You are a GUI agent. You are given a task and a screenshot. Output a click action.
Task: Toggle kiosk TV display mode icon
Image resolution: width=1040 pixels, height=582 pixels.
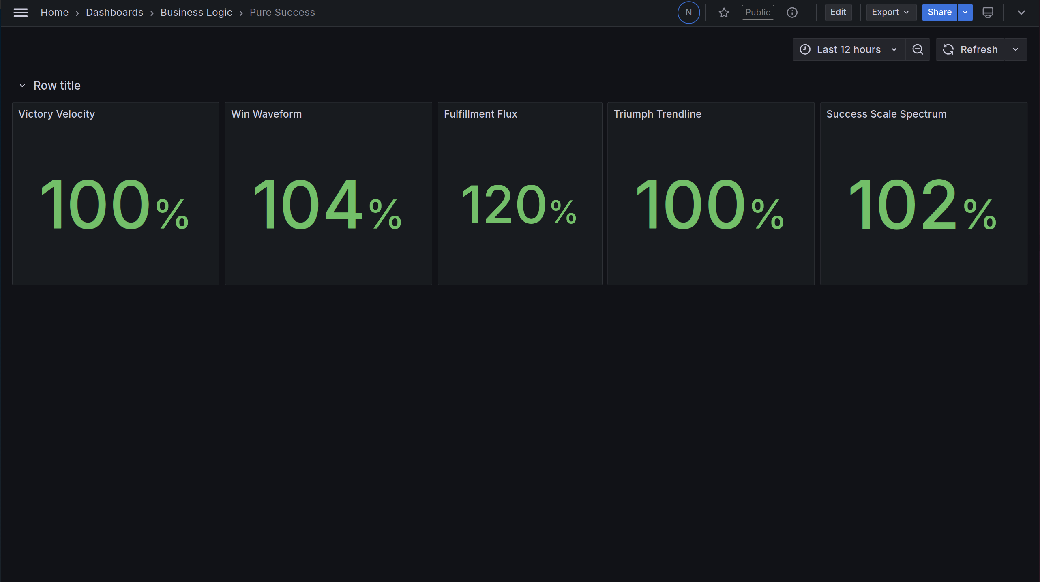click(x=988, y=13)
